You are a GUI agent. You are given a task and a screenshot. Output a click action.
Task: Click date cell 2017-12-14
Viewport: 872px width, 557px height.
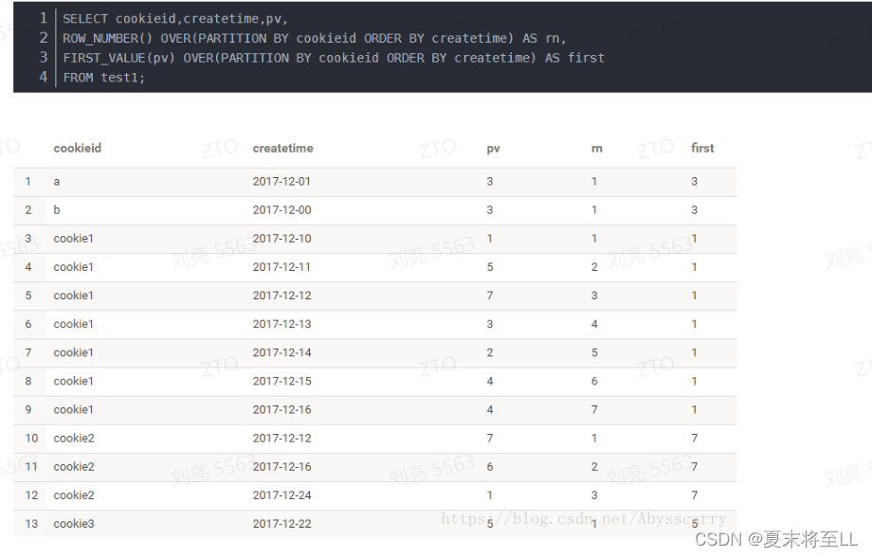point(282,352)
